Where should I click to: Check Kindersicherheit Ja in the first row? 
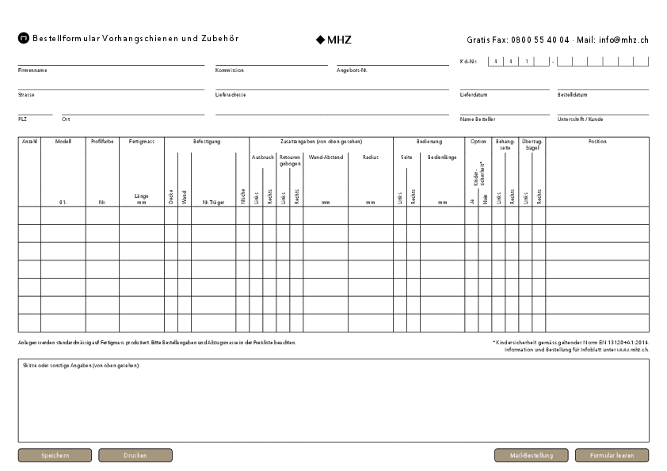pos(471,215)
